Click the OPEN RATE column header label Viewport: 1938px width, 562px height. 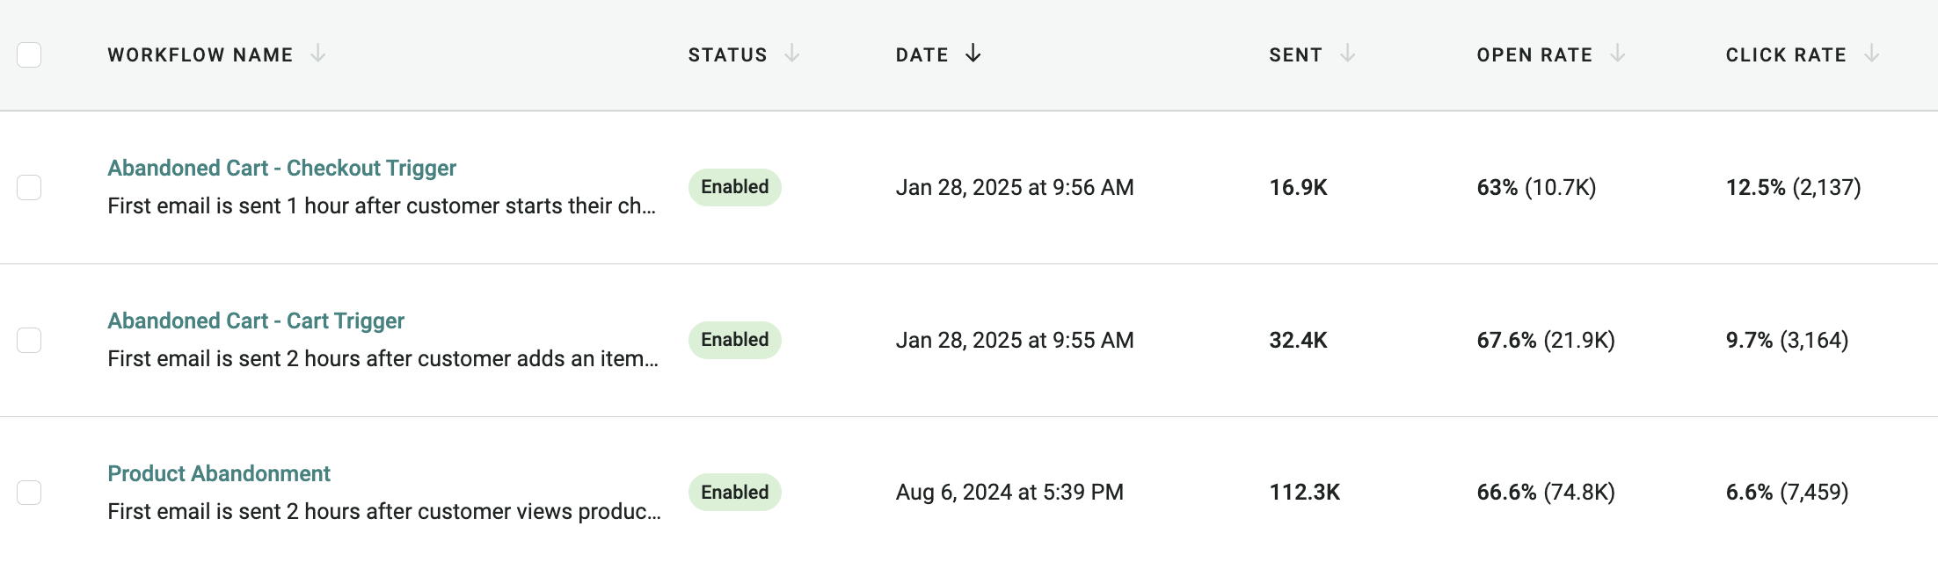point(1534,54)
